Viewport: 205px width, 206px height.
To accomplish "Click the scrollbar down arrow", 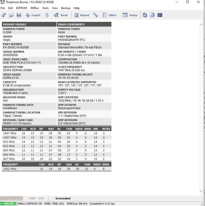I will tap(201, 191).
